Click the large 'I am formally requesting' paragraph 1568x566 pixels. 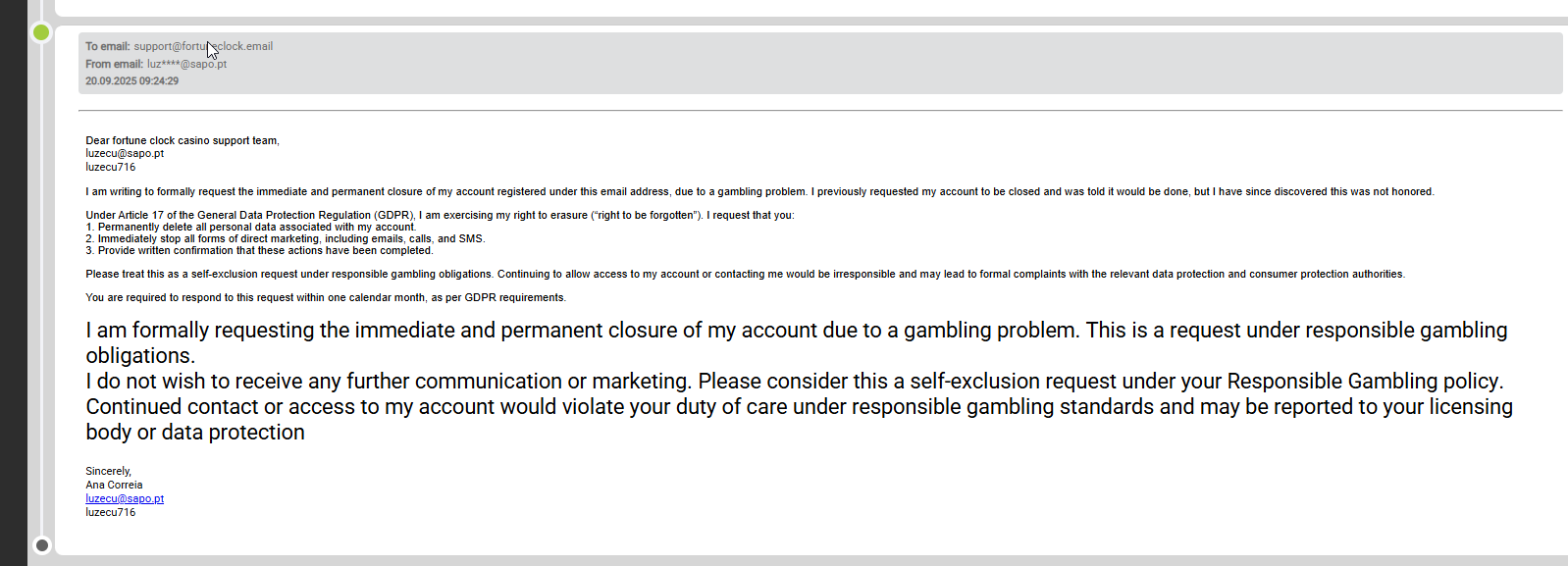[799, 381]
